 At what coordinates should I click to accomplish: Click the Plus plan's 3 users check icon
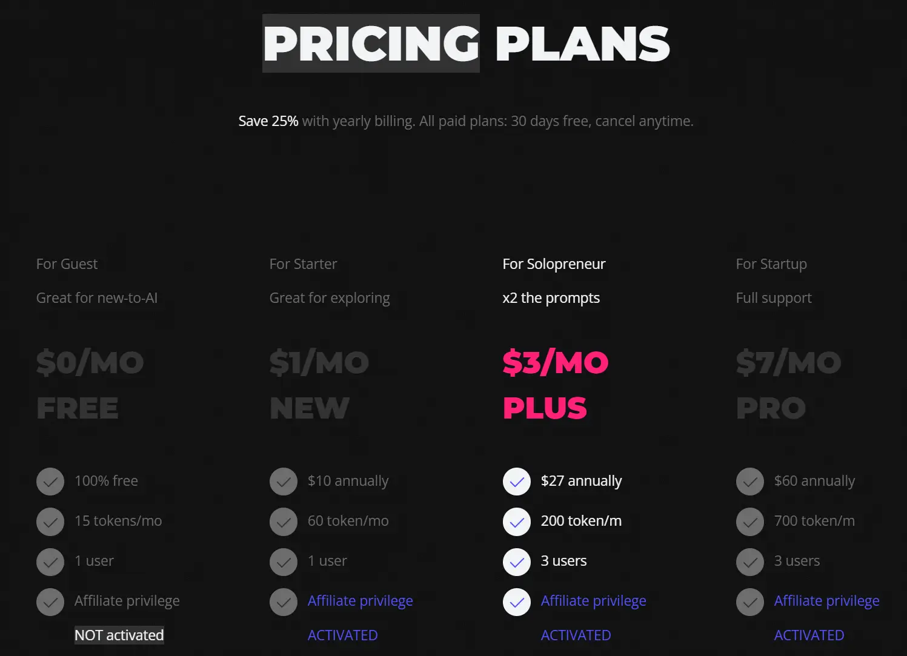tap(517, 562)
